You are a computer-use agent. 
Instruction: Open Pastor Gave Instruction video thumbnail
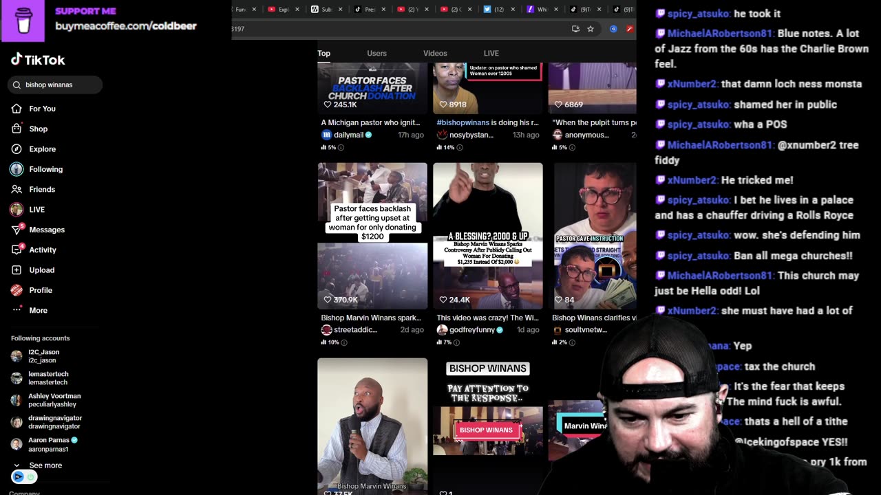click(595, 236)
